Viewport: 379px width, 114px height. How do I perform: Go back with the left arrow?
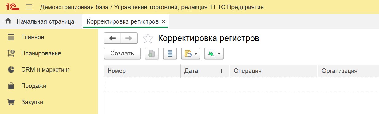point(113,38)
